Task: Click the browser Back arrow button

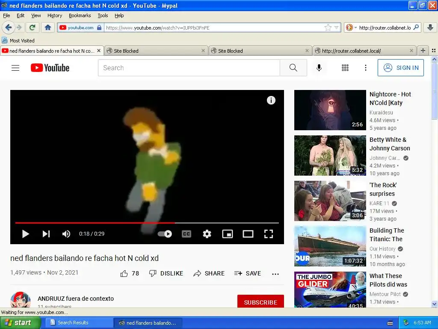Action: coord(8,27)
